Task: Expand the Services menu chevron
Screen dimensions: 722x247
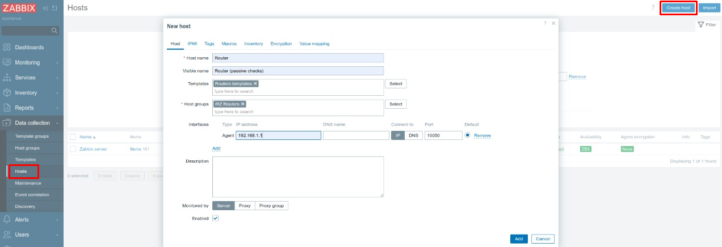Action: click(57, 78)
